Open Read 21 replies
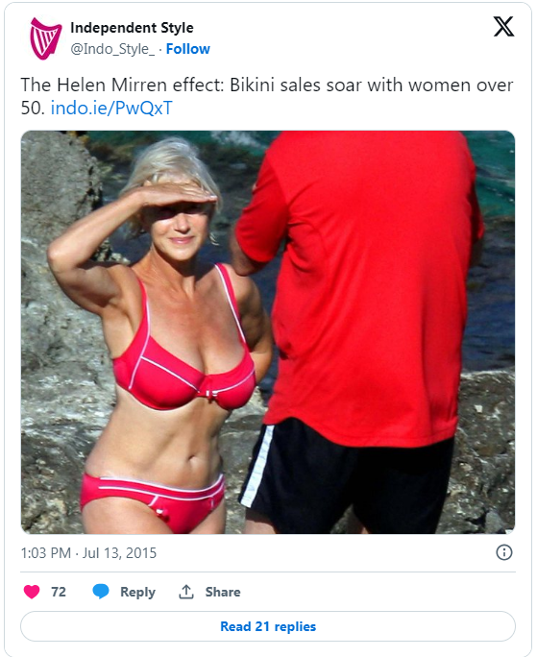 (268, 626)
